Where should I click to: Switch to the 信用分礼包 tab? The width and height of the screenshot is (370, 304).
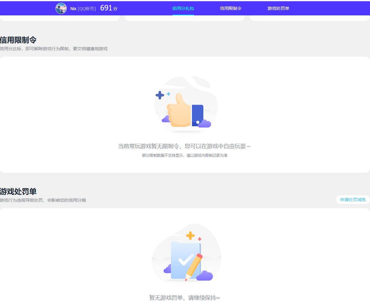pos(183,9)
